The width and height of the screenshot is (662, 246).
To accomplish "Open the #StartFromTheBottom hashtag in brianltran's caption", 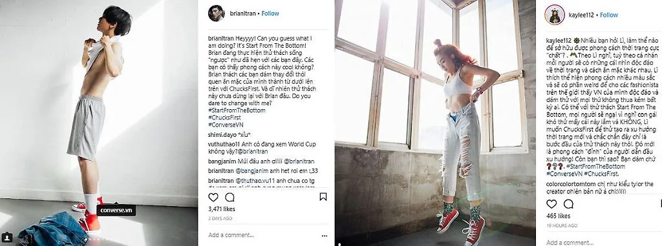I will pyautogui.click(x=237, y=110).
